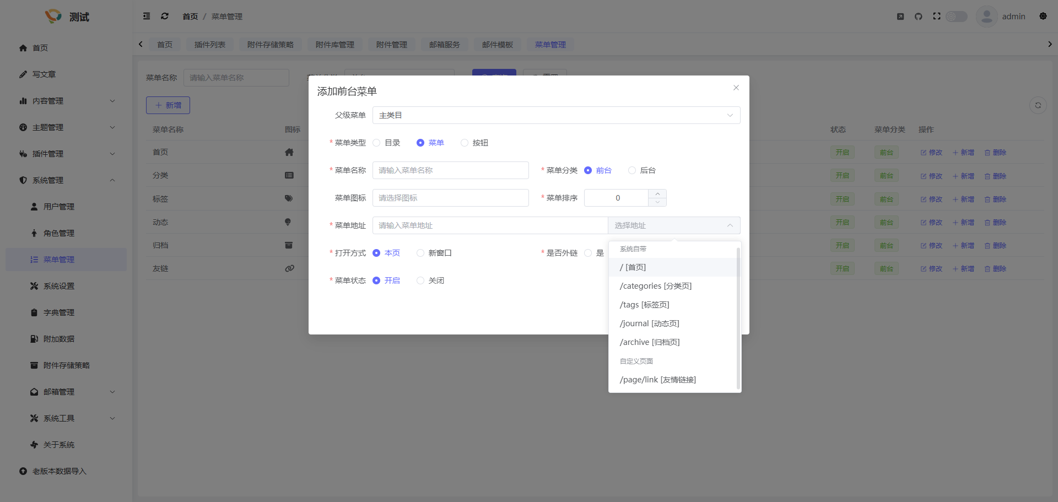Expand 内容管理 in the sidebar
The height and width of the screenshot is (502, 1058).
coord(66,101)
